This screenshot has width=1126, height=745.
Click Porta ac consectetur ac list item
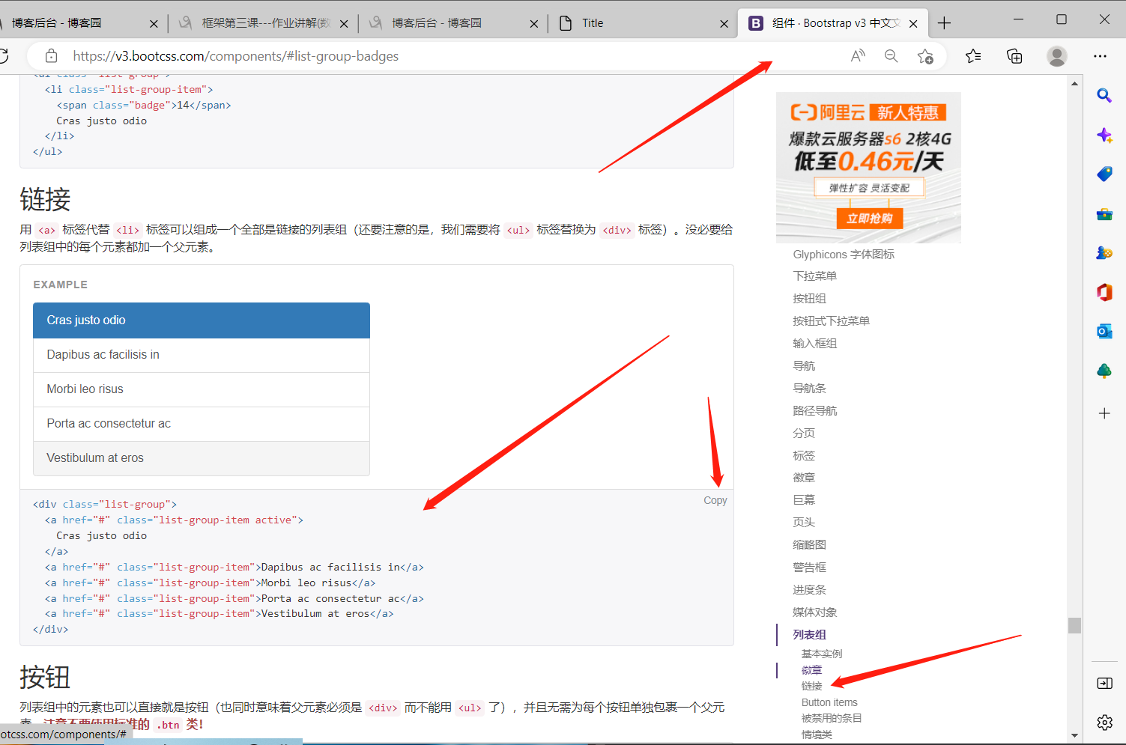202,424
